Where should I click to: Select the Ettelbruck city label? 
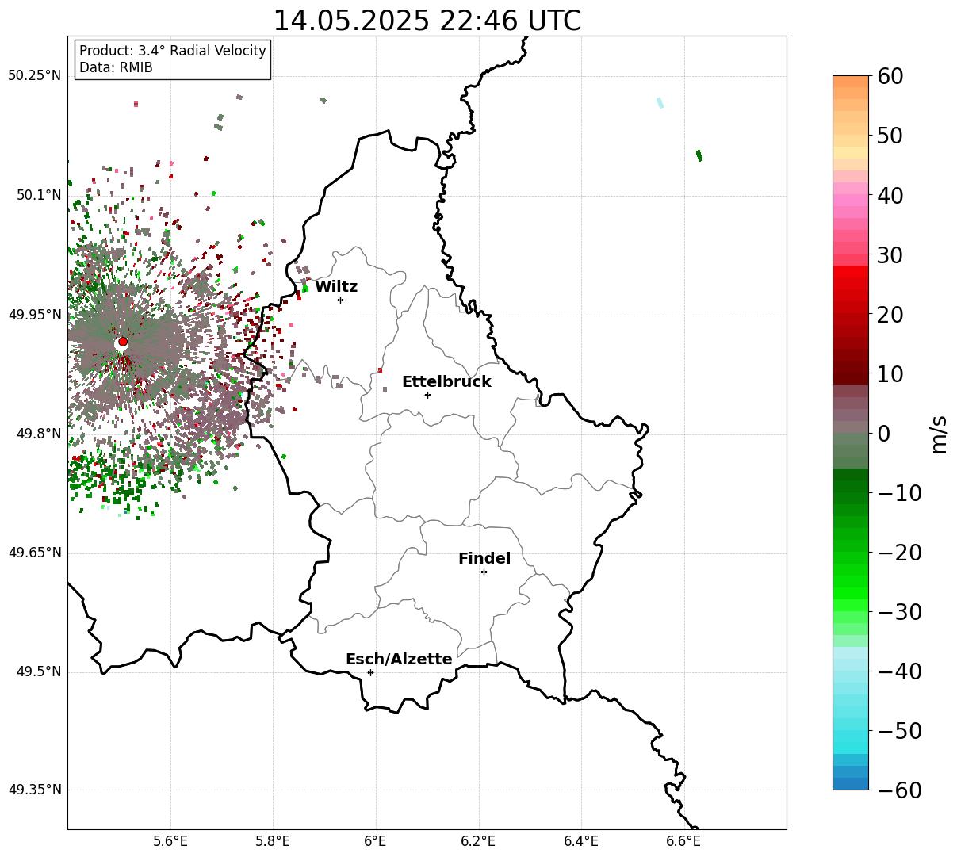[446, 381]
